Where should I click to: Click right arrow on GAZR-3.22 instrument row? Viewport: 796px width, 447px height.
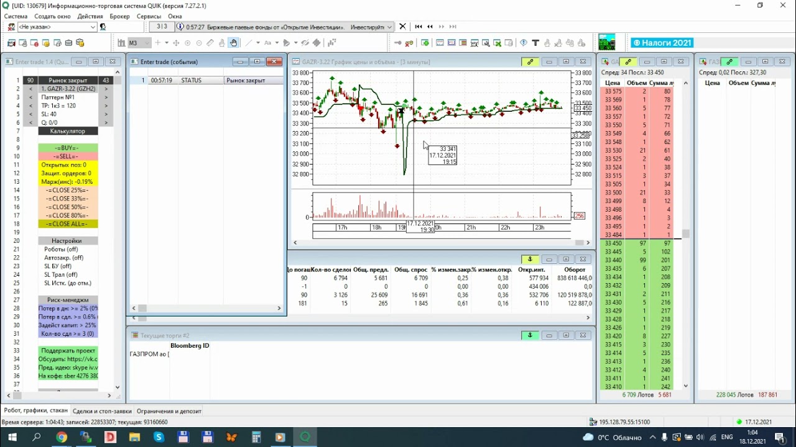click(x=106, y=89)
